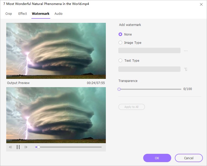Select the Watermark tab
The height and width of the screenshot is (166, 207).
tap(40, 13)
